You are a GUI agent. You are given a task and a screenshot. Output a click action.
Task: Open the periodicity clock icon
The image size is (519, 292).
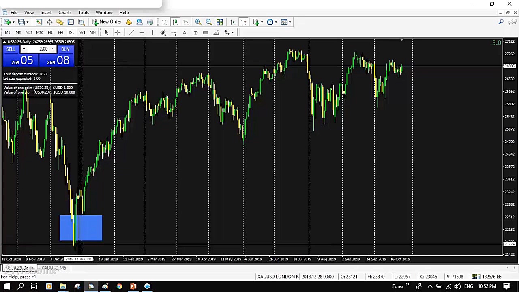[270, 22]
